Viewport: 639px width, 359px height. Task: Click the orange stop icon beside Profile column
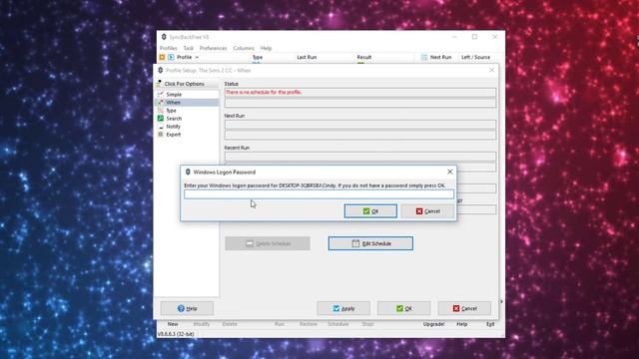(162, 58)
